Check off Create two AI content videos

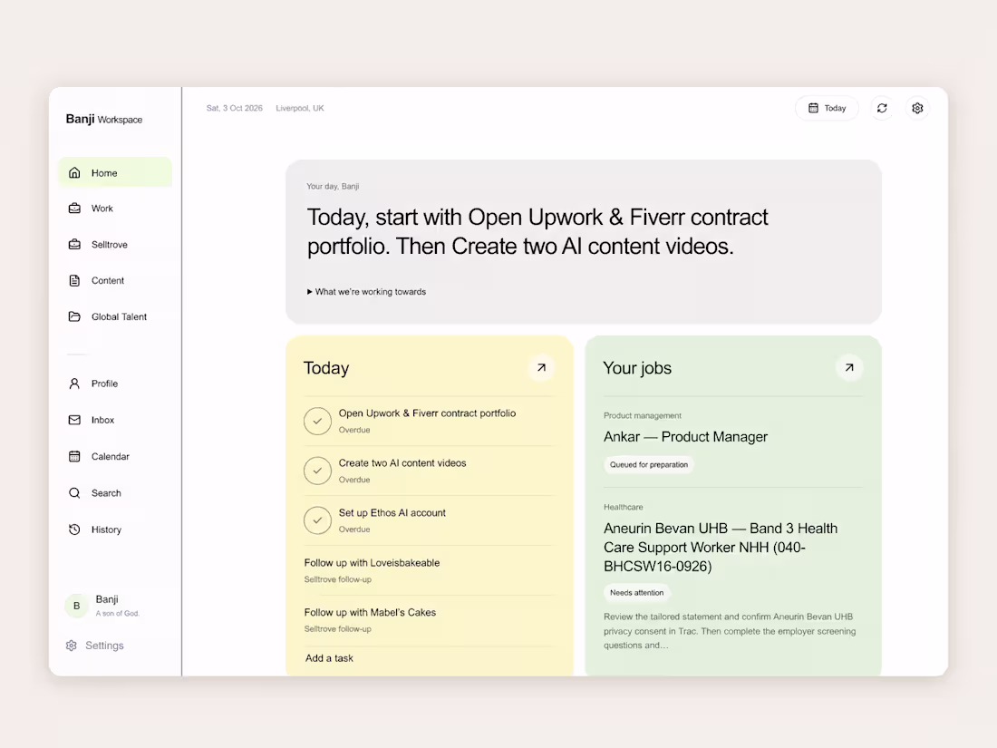click(317, 471)
